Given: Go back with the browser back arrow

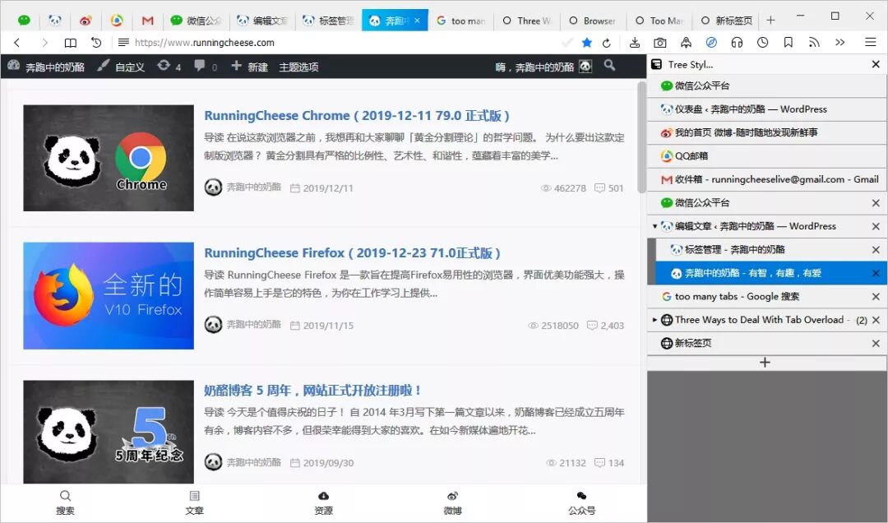Looking at the screenshot, I should coord(17,43).
